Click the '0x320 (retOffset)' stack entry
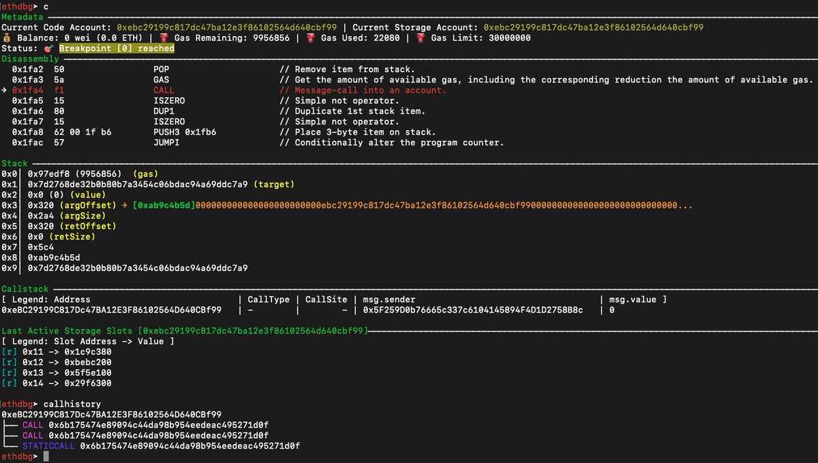818x463 pixels. pyautogui.click(x=72, y=226)
